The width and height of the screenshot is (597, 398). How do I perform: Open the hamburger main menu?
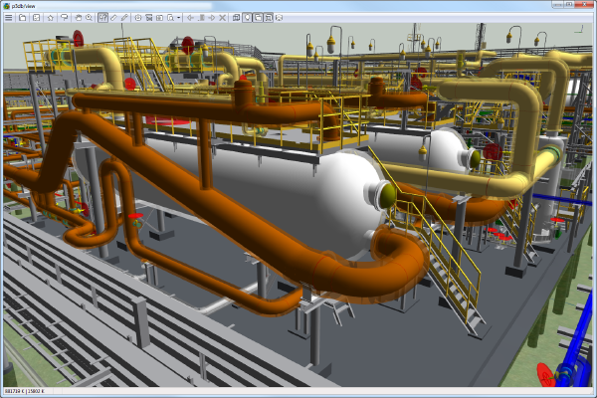[8, 18]
